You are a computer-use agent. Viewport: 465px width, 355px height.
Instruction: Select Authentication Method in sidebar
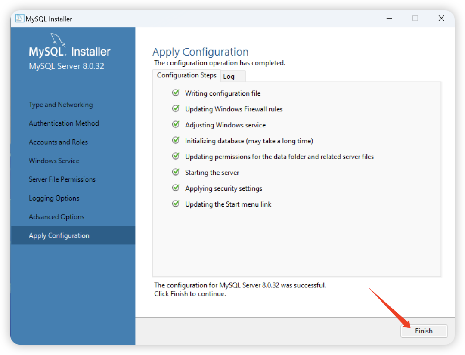click(64, 123)
